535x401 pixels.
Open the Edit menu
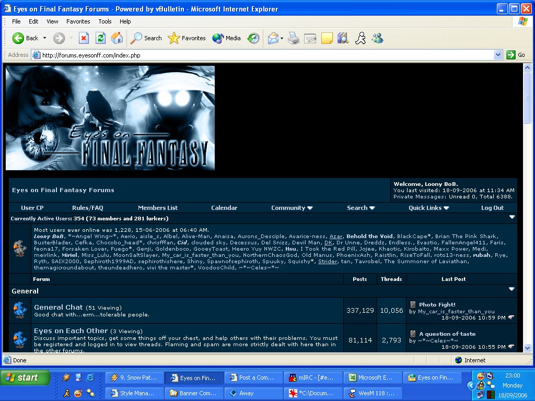click(x=33, y=21)
